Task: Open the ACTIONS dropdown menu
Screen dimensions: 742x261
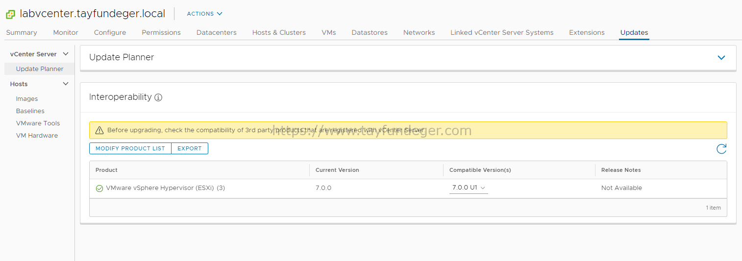Action: pos(205,14)
